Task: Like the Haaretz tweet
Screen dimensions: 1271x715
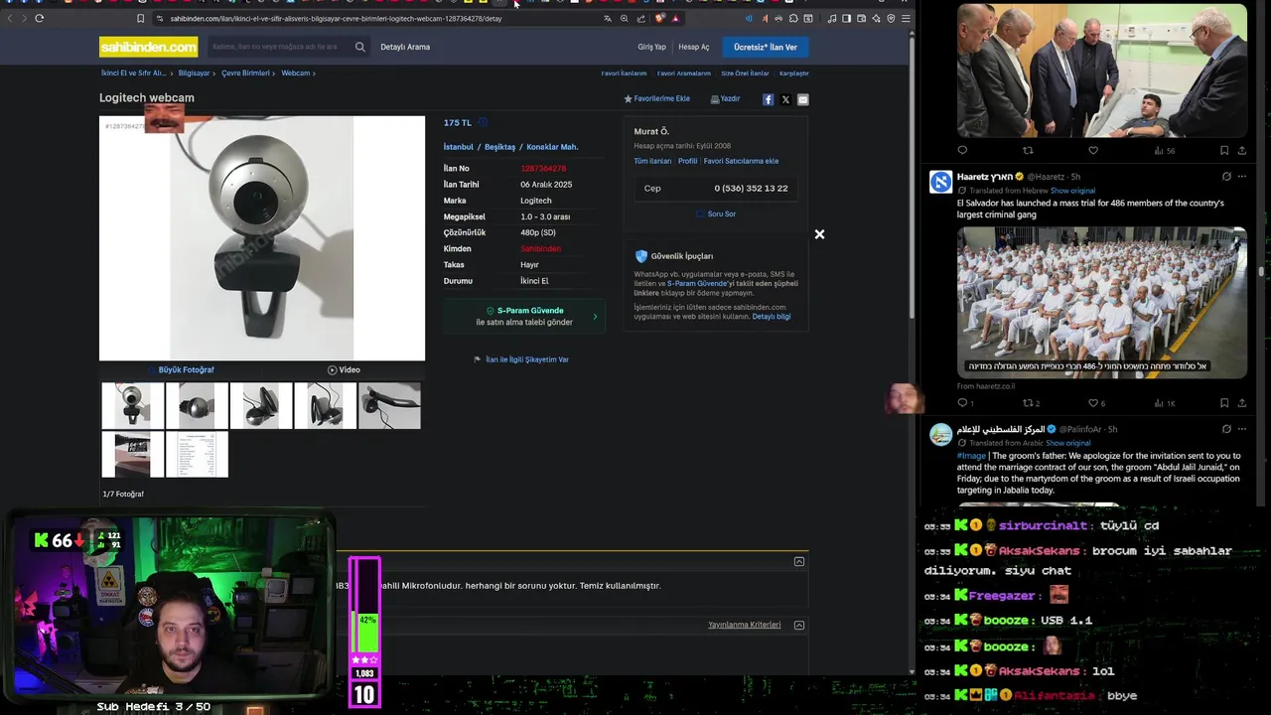Action: (x=1093, y=403)
